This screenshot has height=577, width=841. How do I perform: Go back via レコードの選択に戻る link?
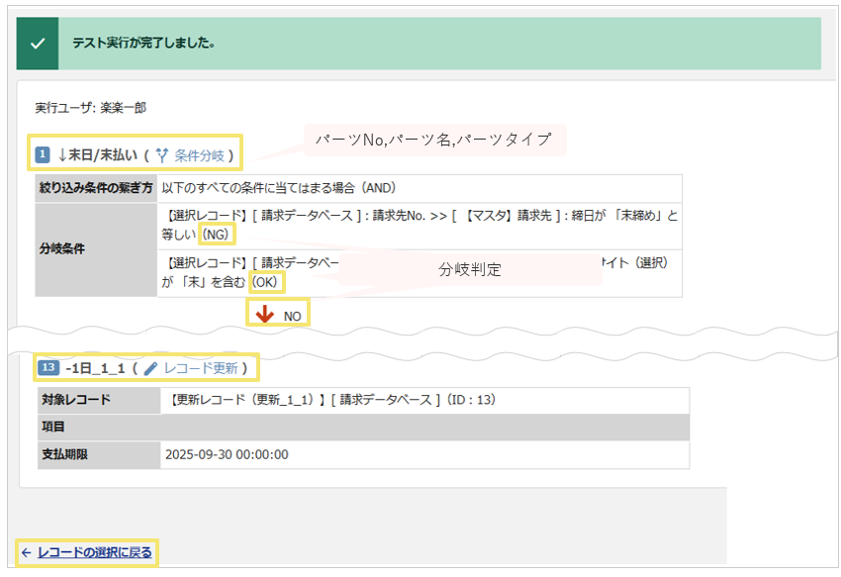pos(95,552)
